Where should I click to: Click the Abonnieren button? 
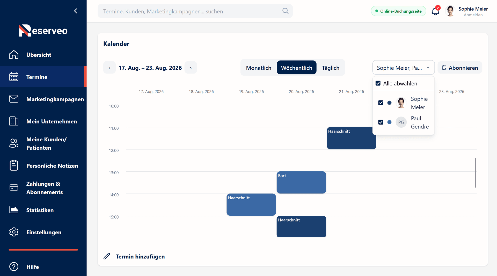pos(460,68)
